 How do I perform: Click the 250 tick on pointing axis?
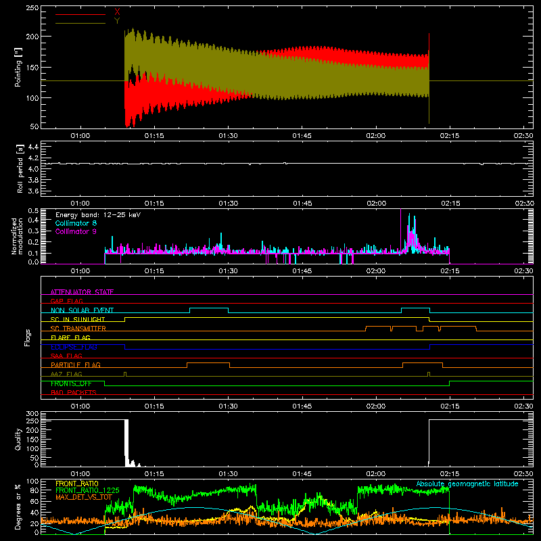(32, 8)
